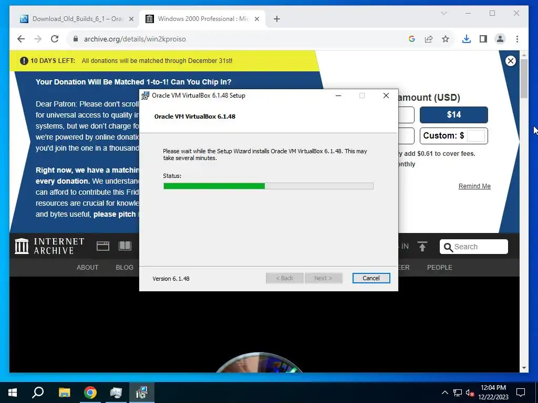Image resolution: width=538 pixels, height=403 pixels.
Task: Go back in Chrome browser
Action: coord(21,39)
